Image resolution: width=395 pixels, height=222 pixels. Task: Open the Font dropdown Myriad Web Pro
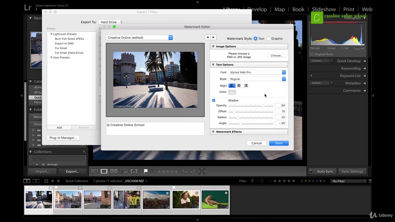coord(257,72)
